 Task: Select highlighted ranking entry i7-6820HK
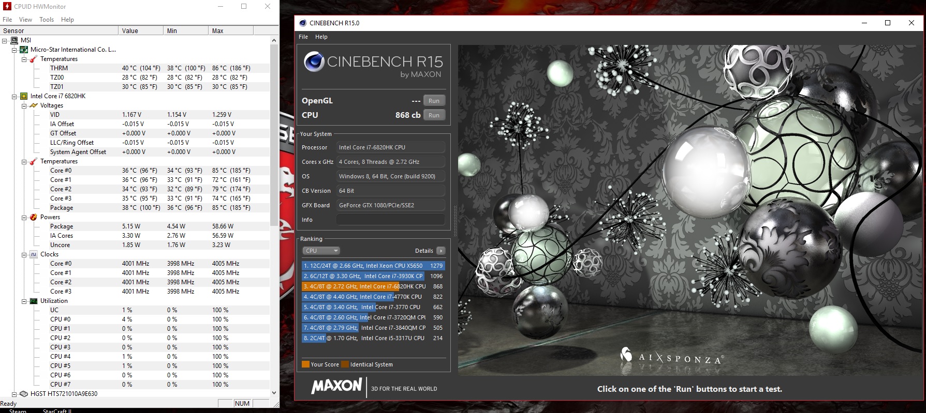click(x=373, y=286)
